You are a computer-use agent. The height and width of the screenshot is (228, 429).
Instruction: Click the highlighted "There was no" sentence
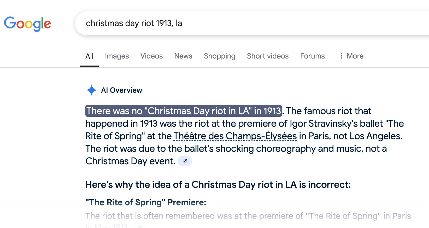click(184, 111)
